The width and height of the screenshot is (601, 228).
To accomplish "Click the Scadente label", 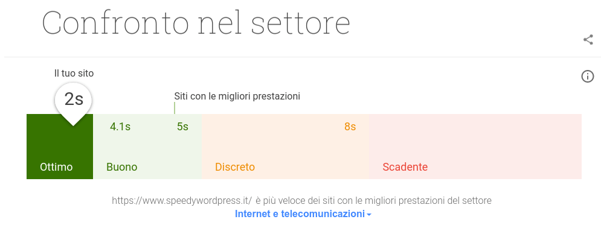I will tap(405, 167).
